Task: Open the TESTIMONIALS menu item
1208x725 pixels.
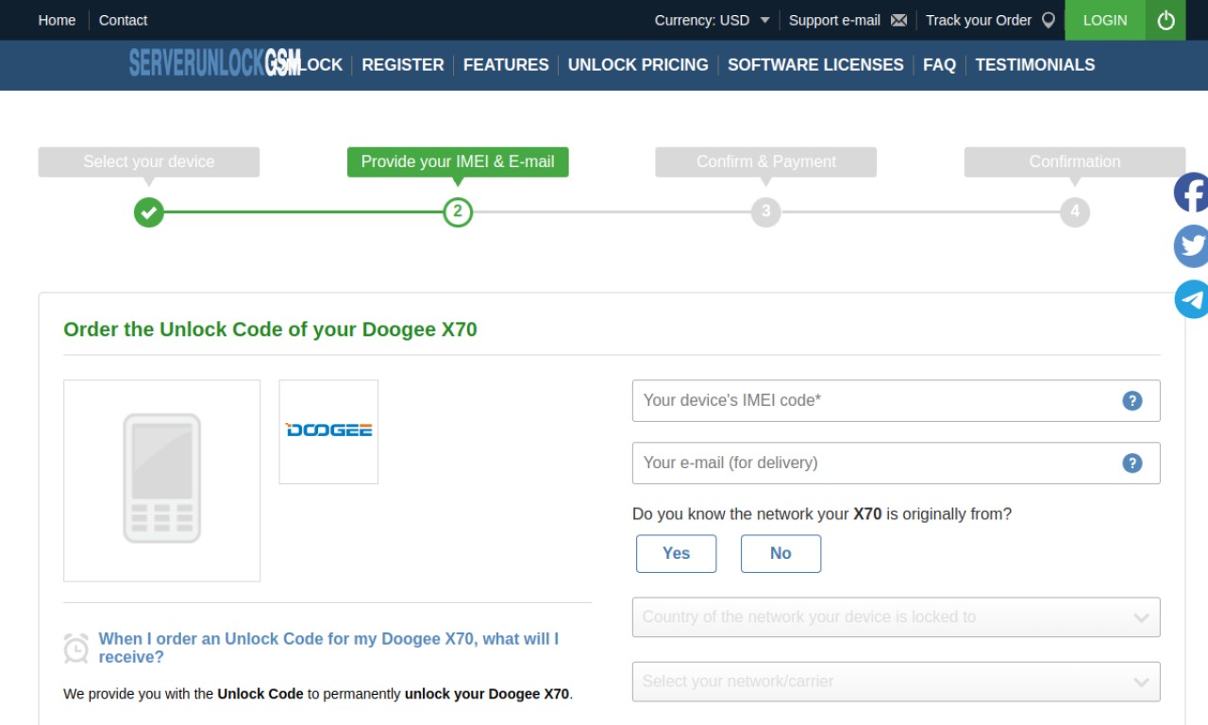Action: coord(1035,65)
